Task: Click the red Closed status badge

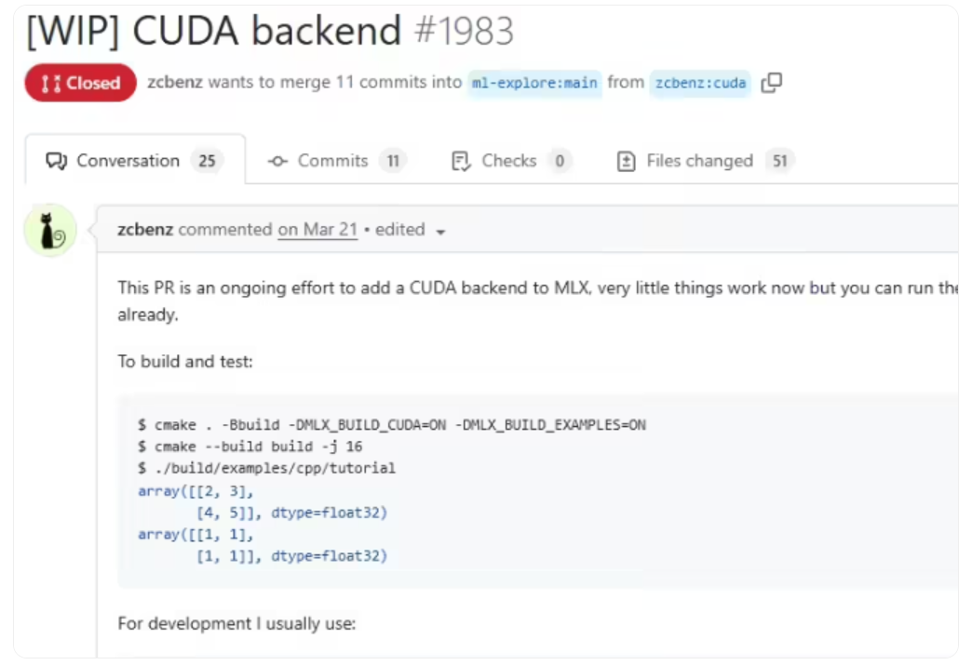Action: 80,82
